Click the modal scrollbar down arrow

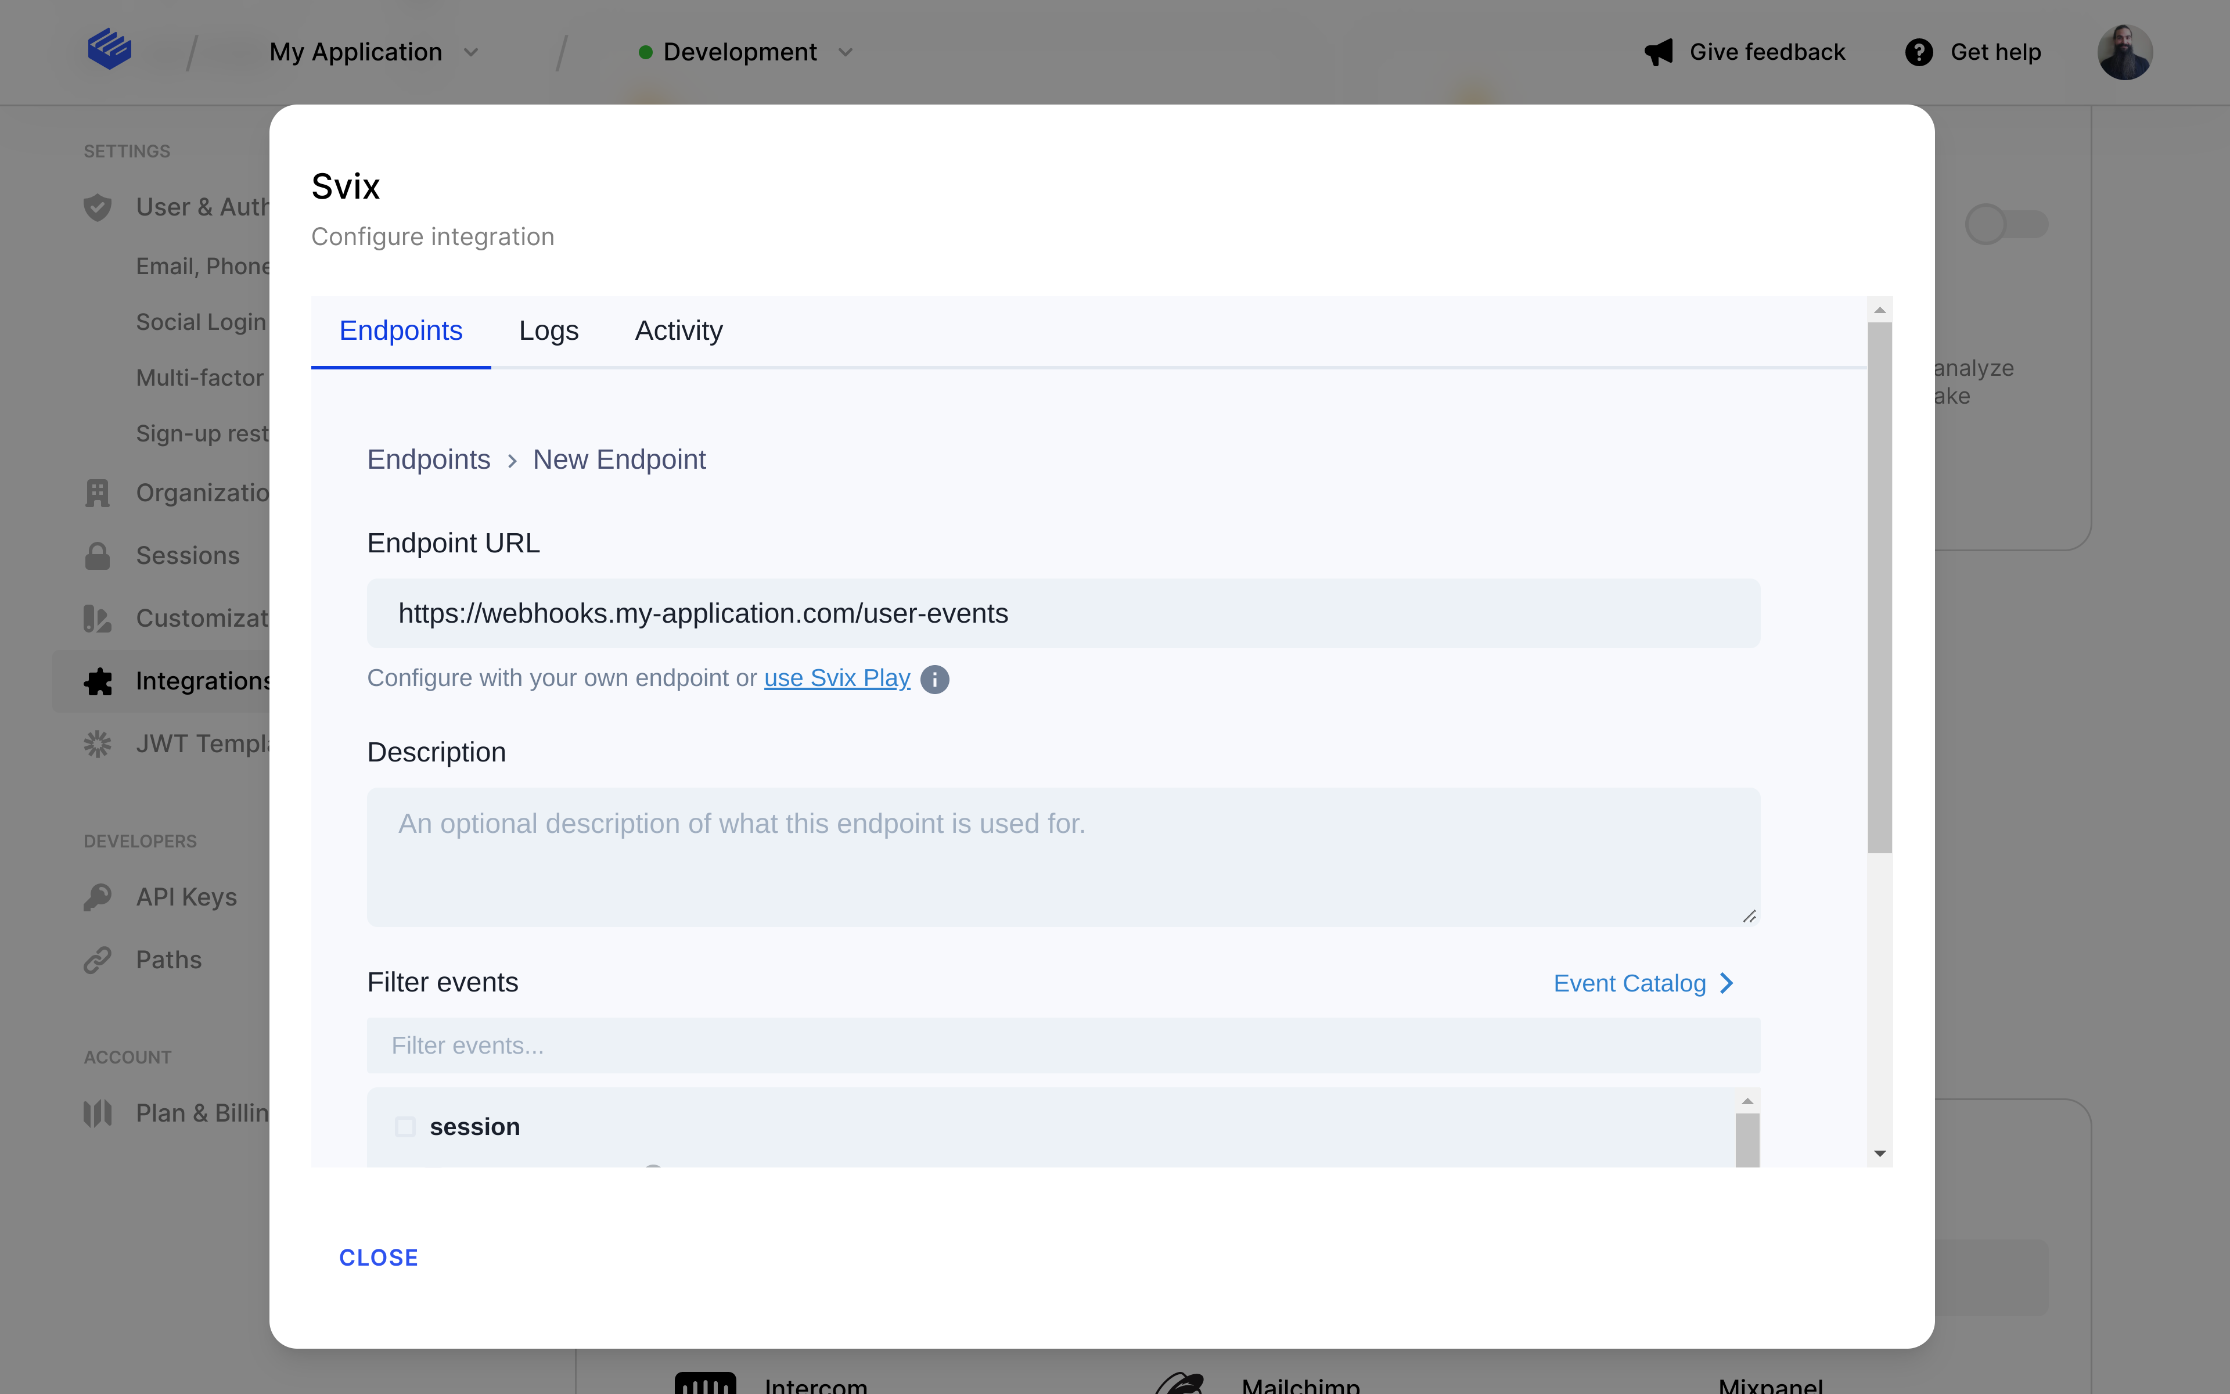[x=1880, y=1154]
